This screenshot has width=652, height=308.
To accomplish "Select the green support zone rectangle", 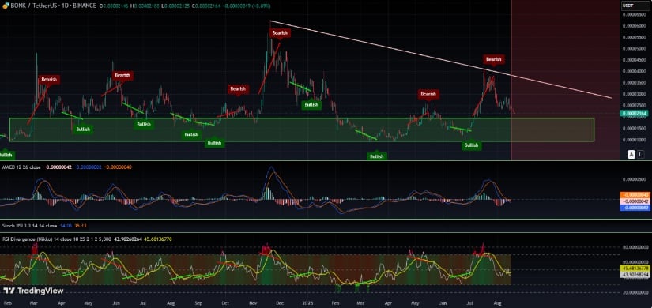I will tap(302, 130).
